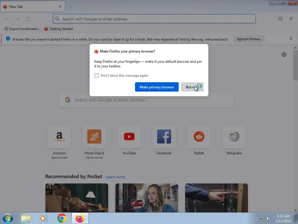298x224 pixels.
Task: Focus the top address bar field
Action: pyautogui.click(x=154, y=19)
